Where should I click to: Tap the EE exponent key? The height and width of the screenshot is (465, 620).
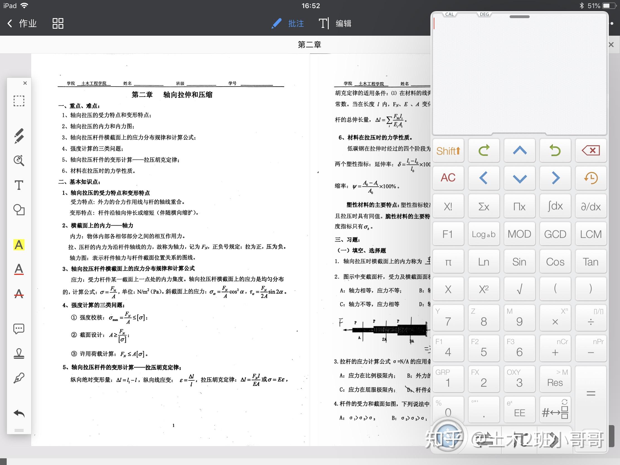(x=519, y=410)
